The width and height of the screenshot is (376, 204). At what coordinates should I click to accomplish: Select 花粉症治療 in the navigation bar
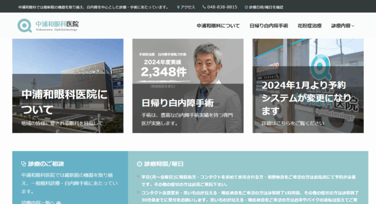click(x=310, y=25)
